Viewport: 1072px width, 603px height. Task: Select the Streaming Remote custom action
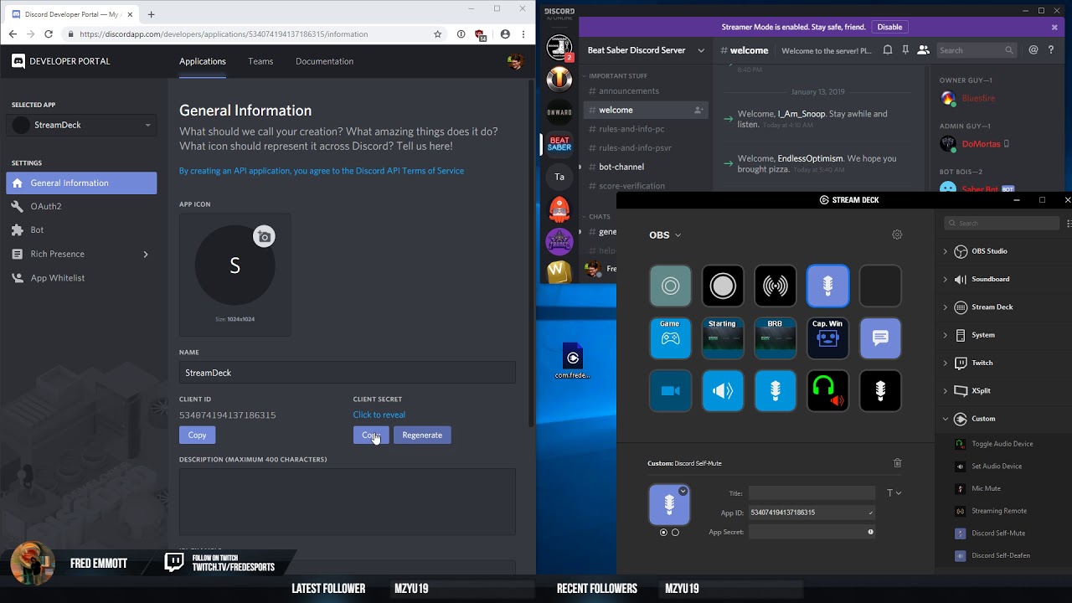[x=999, y=511]
